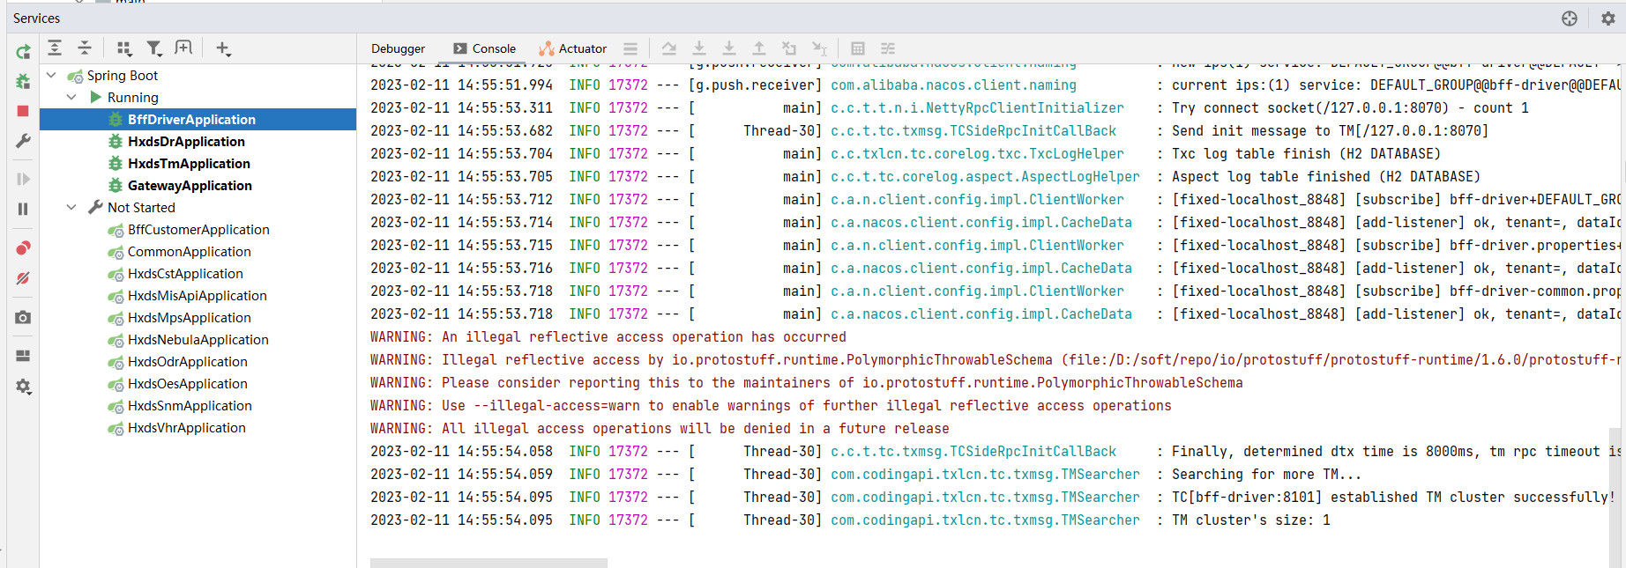The height and width of the screenshot is (568, 1626).
Task: Collapse the Not Started group
Action: [x=71, y=208]
